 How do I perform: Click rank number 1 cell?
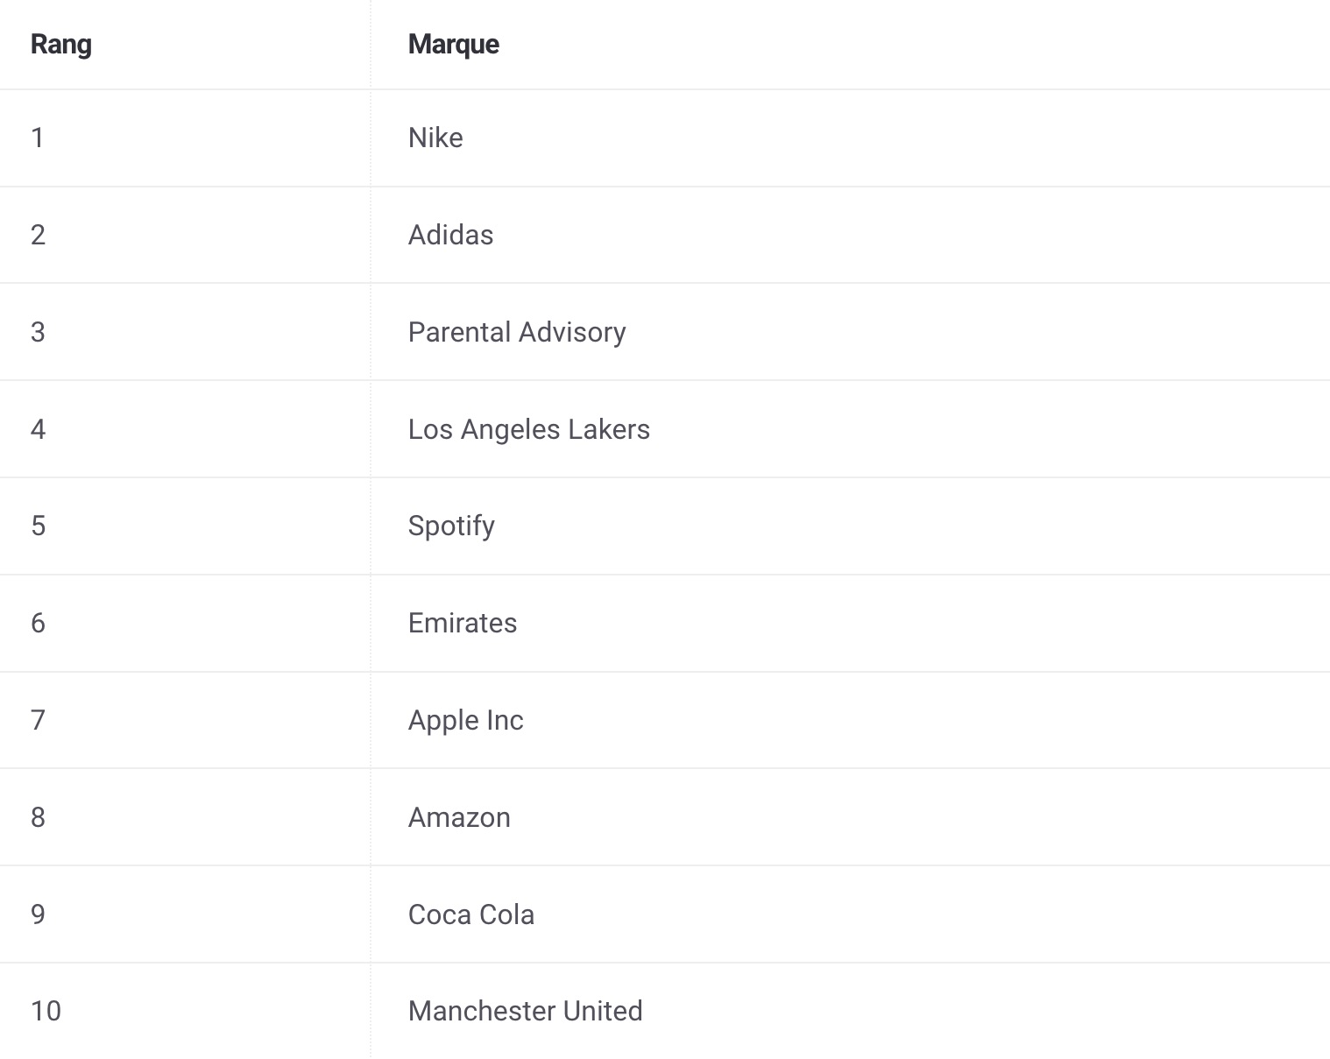(38, 138)
